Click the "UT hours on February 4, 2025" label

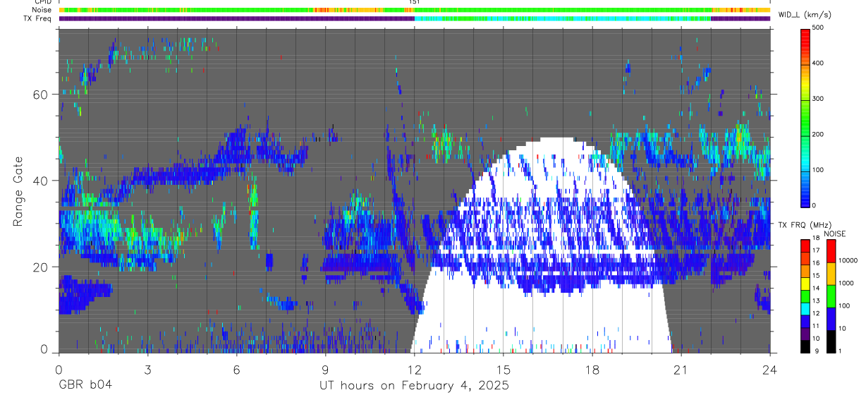[414, 386]
